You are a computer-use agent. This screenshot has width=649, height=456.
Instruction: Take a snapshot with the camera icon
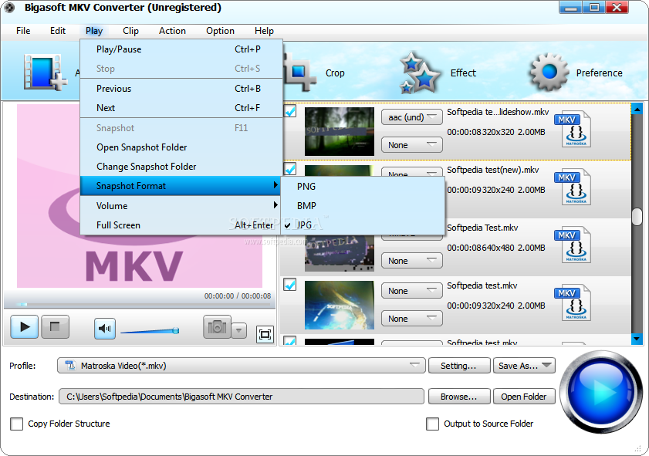click(x=217, y=327)
